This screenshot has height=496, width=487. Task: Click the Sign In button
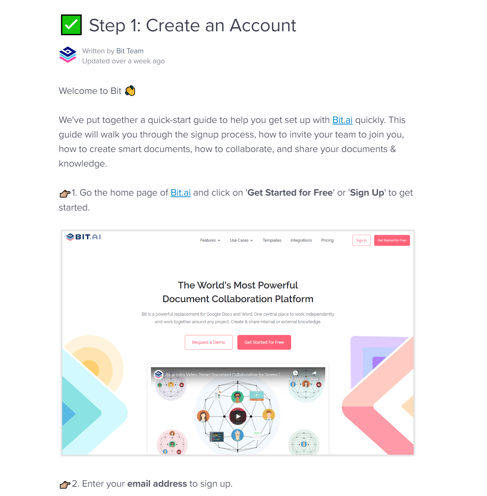[361, 240]
